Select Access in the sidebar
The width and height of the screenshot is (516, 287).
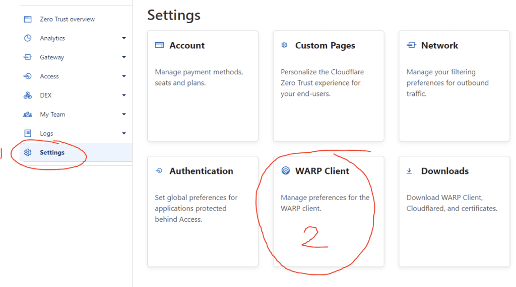point(49,76)
